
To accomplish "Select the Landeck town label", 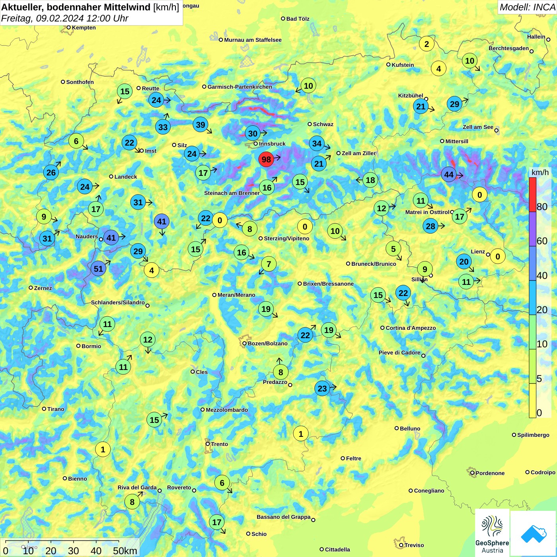I will (x=126, y=177).
